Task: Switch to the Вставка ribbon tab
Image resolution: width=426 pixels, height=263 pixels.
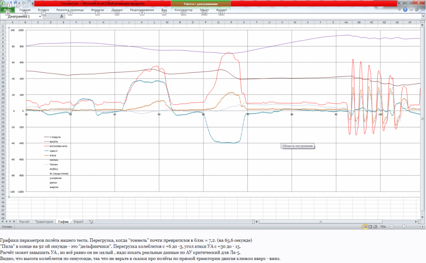Action: 43,10
